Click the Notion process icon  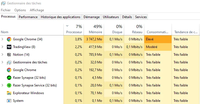click(x=9, y=55)
